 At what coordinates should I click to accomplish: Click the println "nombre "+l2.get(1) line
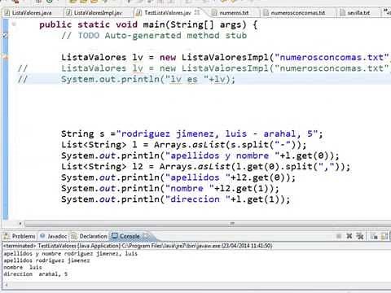coord(170,188)
